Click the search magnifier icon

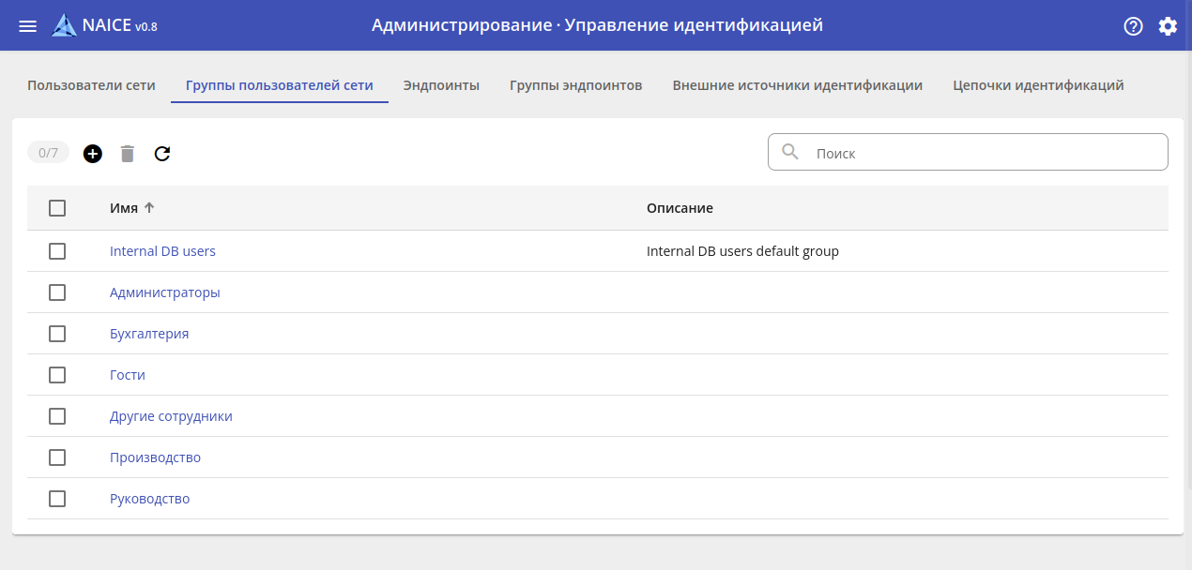pos(791,152)
